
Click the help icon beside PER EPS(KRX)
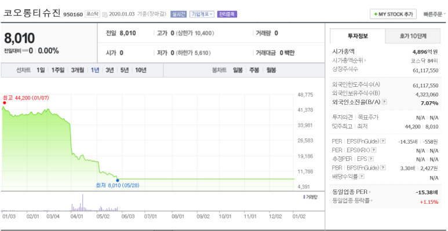pyautogui.click(x=373, y=150)
